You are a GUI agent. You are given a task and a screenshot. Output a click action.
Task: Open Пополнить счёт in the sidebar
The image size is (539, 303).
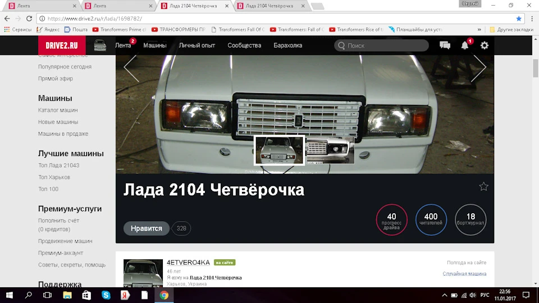(x=58, y=221)
